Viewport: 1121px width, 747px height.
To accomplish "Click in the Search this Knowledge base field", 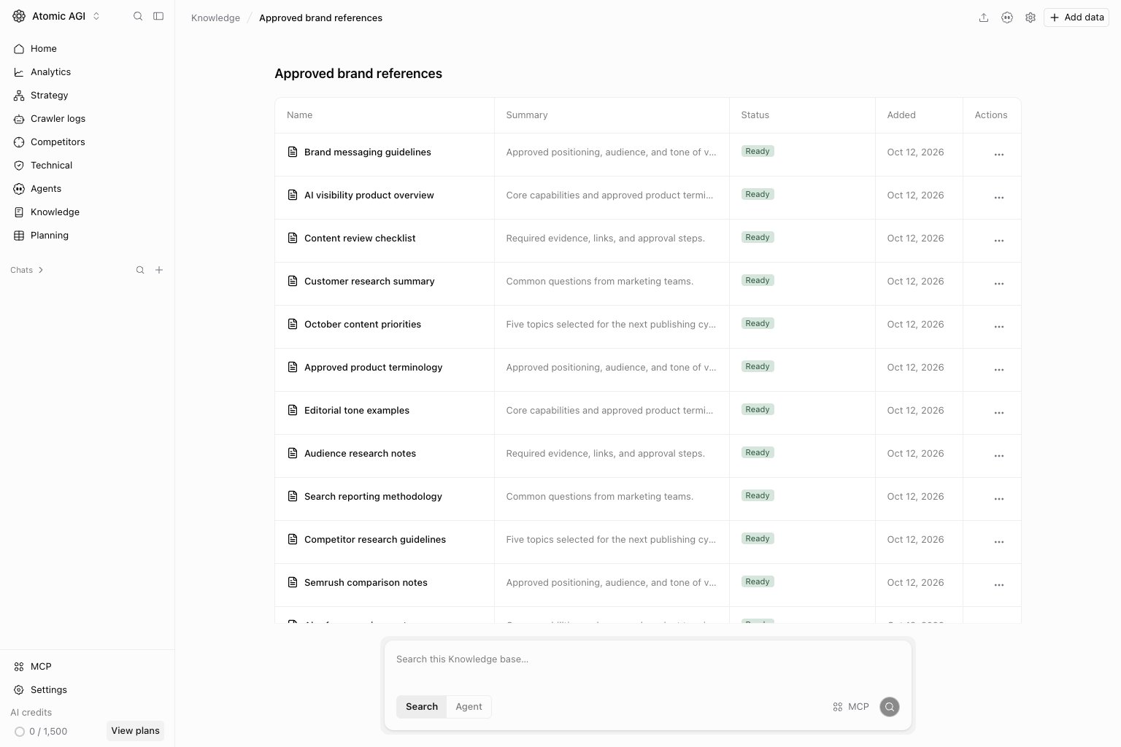I will point(647,659).
